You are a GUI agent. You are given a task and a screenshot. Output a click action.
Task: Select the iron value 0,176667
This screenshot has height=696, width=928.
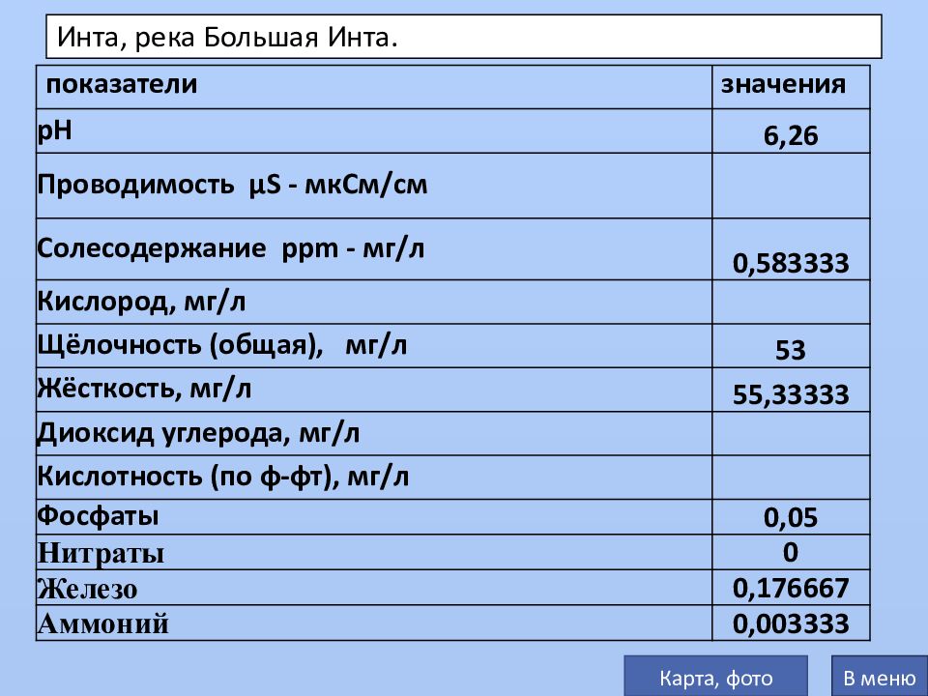791,588
